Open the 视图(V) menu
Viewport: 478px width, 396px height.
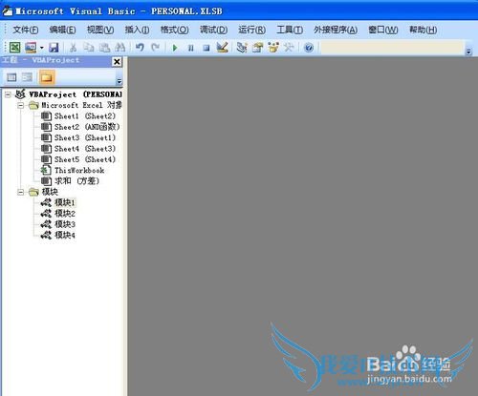(x=100, y=30)
